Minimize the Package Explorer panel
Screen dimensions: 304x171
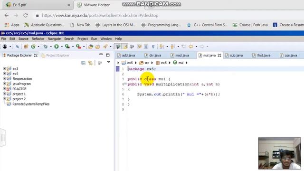pyautogui.click(x=101, y=55)
